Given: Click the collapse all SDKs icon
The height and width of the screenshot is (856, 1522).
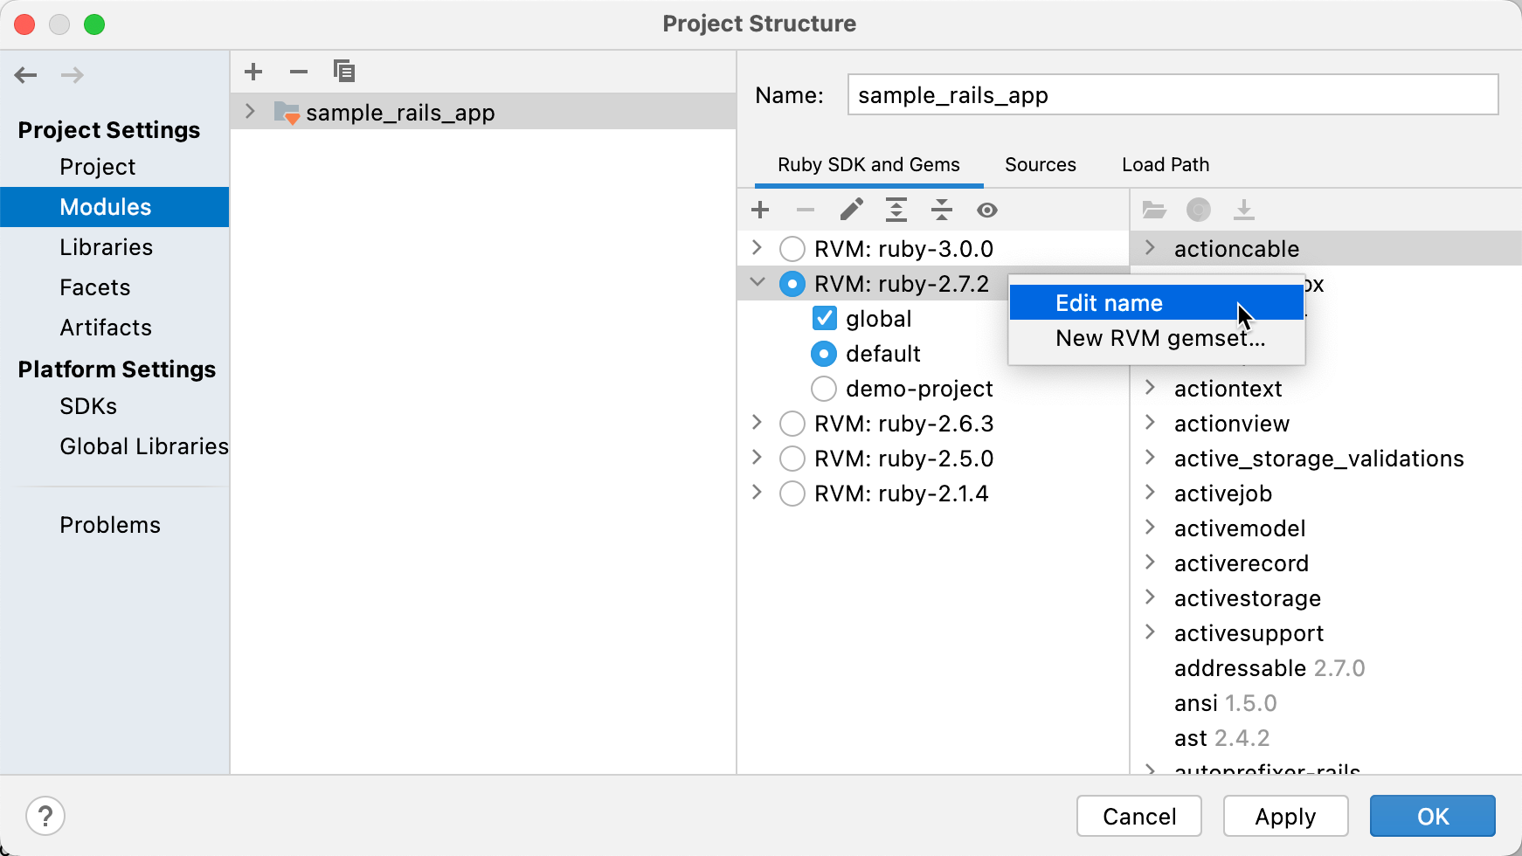Looking at the screenshot, I should (942, 210).
